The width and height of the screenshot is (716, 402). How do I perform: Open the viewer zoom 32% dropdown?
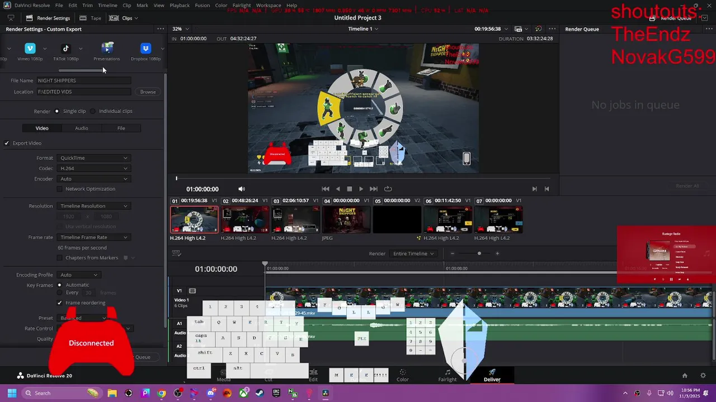coord(180,29)
